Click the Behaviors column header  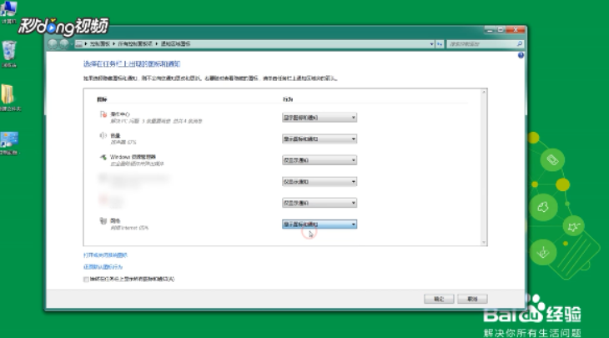[288, 99]
